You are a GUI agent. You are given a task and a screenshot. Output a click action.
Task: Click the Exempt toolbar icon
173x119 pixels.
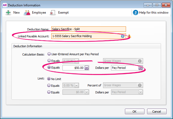click(53, 13)
